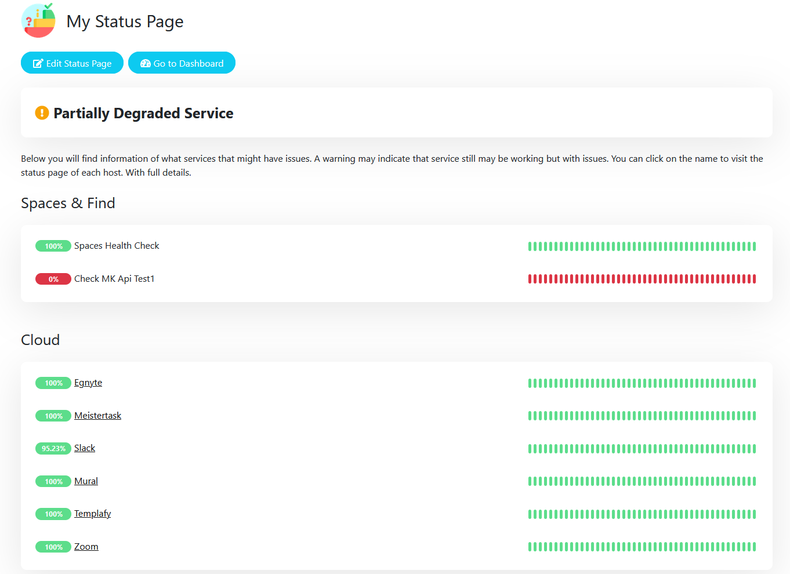Click the gauge icon in Go to Dashboard
Screen dimensions: 790x574
[x=146, y=63]
